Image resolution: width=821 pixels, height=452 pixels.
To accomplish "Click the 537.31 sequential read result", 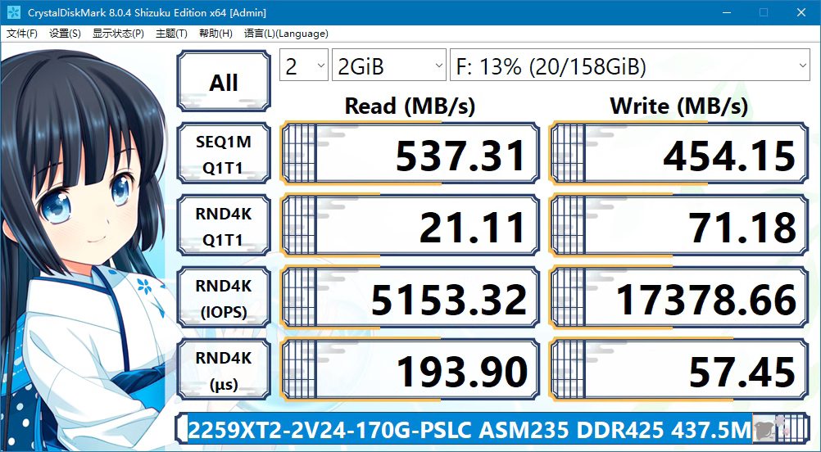I will click(410, 155).
